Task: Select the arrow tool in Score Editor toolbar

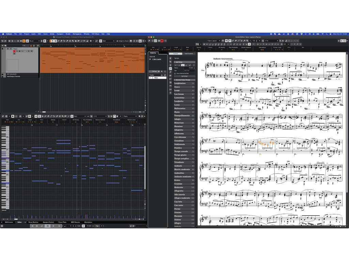Action: (x=230, y=41)
